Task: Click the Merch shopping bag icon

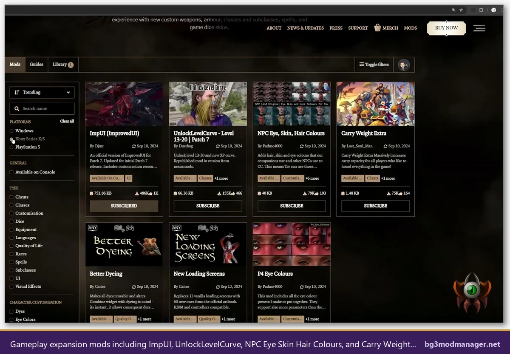Action: click(x=377, y=28)
